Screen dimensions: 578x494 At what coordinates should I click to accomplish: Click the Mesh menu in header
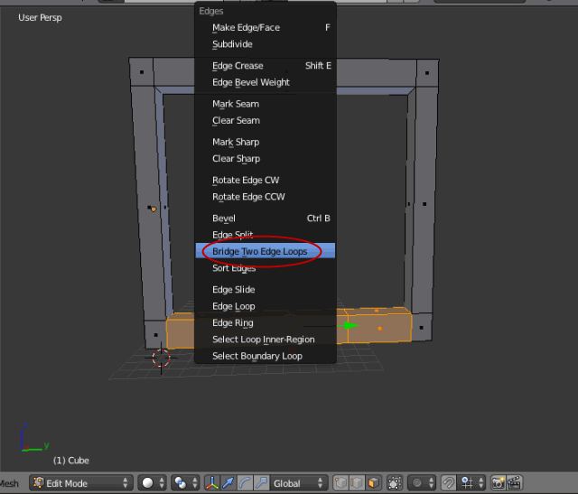point(9,483)
